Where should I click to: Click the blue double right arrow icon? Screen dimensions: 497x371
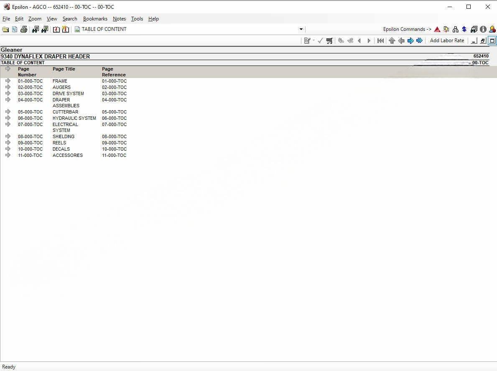point(419,40)
